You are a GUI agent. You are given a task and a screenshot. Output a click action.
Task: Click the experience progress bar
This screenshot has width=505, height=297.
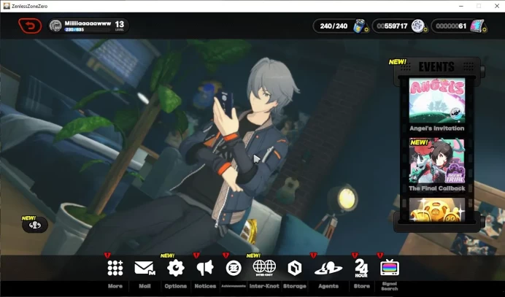pos(87,30)
